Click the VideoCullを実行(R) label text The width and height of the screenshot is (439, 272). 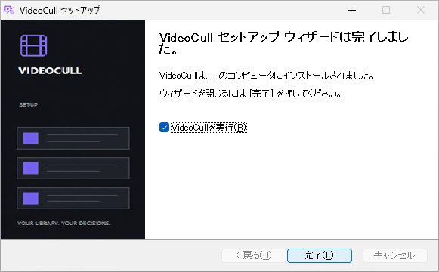(x=209, y=128)
